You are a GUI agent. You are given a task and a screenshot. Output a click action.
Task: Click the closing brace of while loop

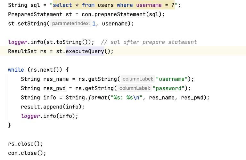10,125
